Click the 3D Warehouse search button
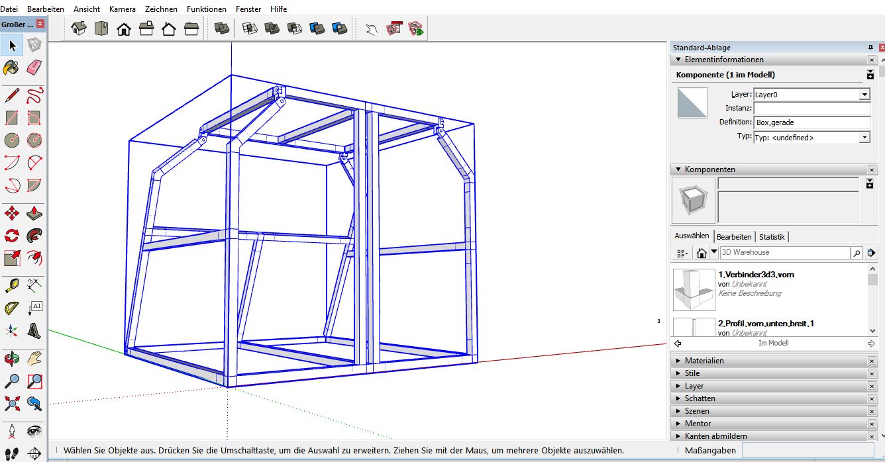The width and height of the screenshot is (885, 462). tap(857, 253)
